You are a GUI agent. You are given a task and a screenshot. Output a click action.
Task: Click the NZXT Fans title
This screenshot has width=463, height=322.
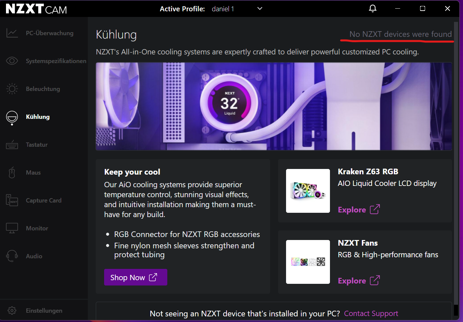pyautogui.click(x=358, y=243)
